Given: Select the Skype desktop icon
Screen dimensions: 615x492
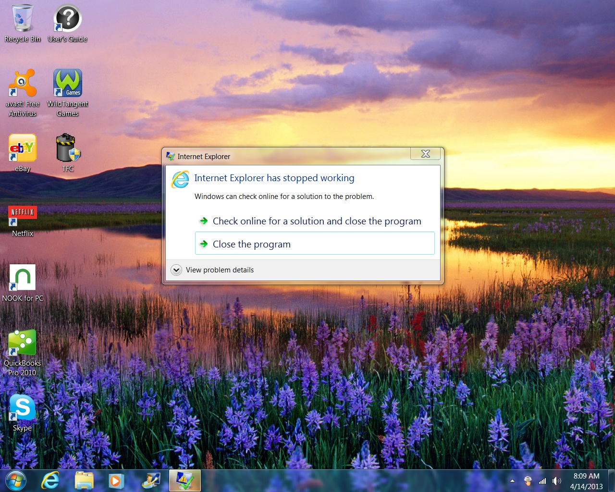Looking at the screenshot, I should coord(22,413).
